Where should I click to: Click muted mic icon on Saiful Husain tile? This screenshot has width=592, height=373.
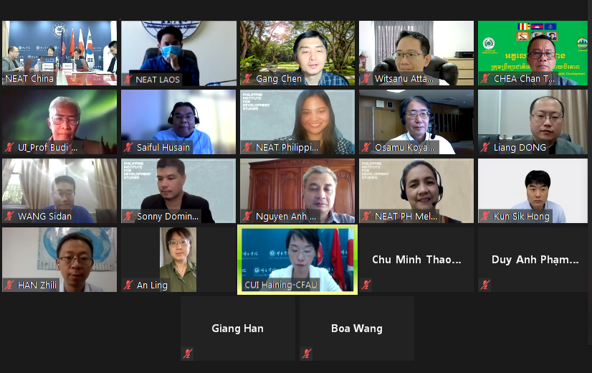tap(128, 147)
